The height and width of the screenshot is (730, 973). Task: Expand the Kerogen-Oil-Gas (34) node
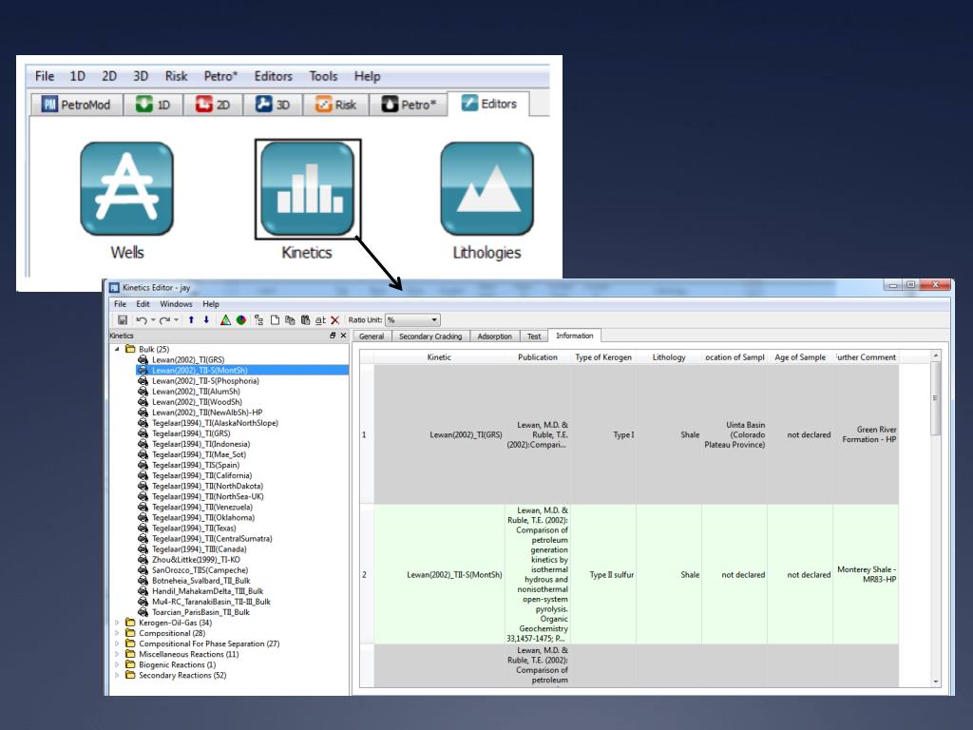pyautogui.click(x=117, y=622)
